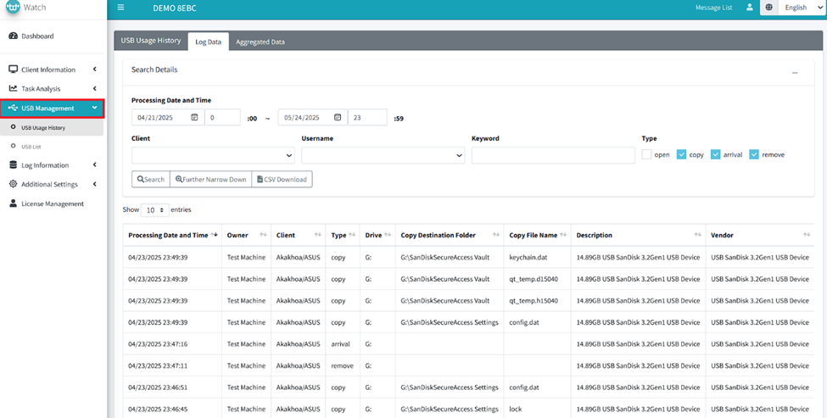The width and height of the screenshot is (827, 418).
Task: Collapse the Search Details panel
Action: pos(795,73)
